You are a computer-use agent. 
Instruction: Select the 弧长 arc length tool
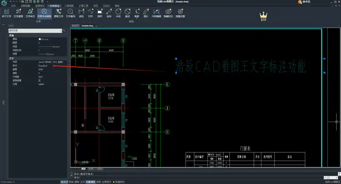(x=146, y=13)
